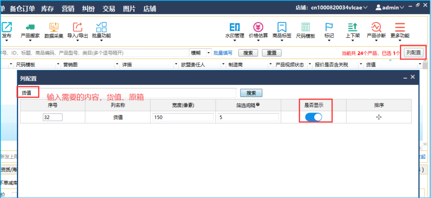This screenshot has height=198, width=431.
Task: Click the 宽度 field showing 150
Action: (183, 117)
